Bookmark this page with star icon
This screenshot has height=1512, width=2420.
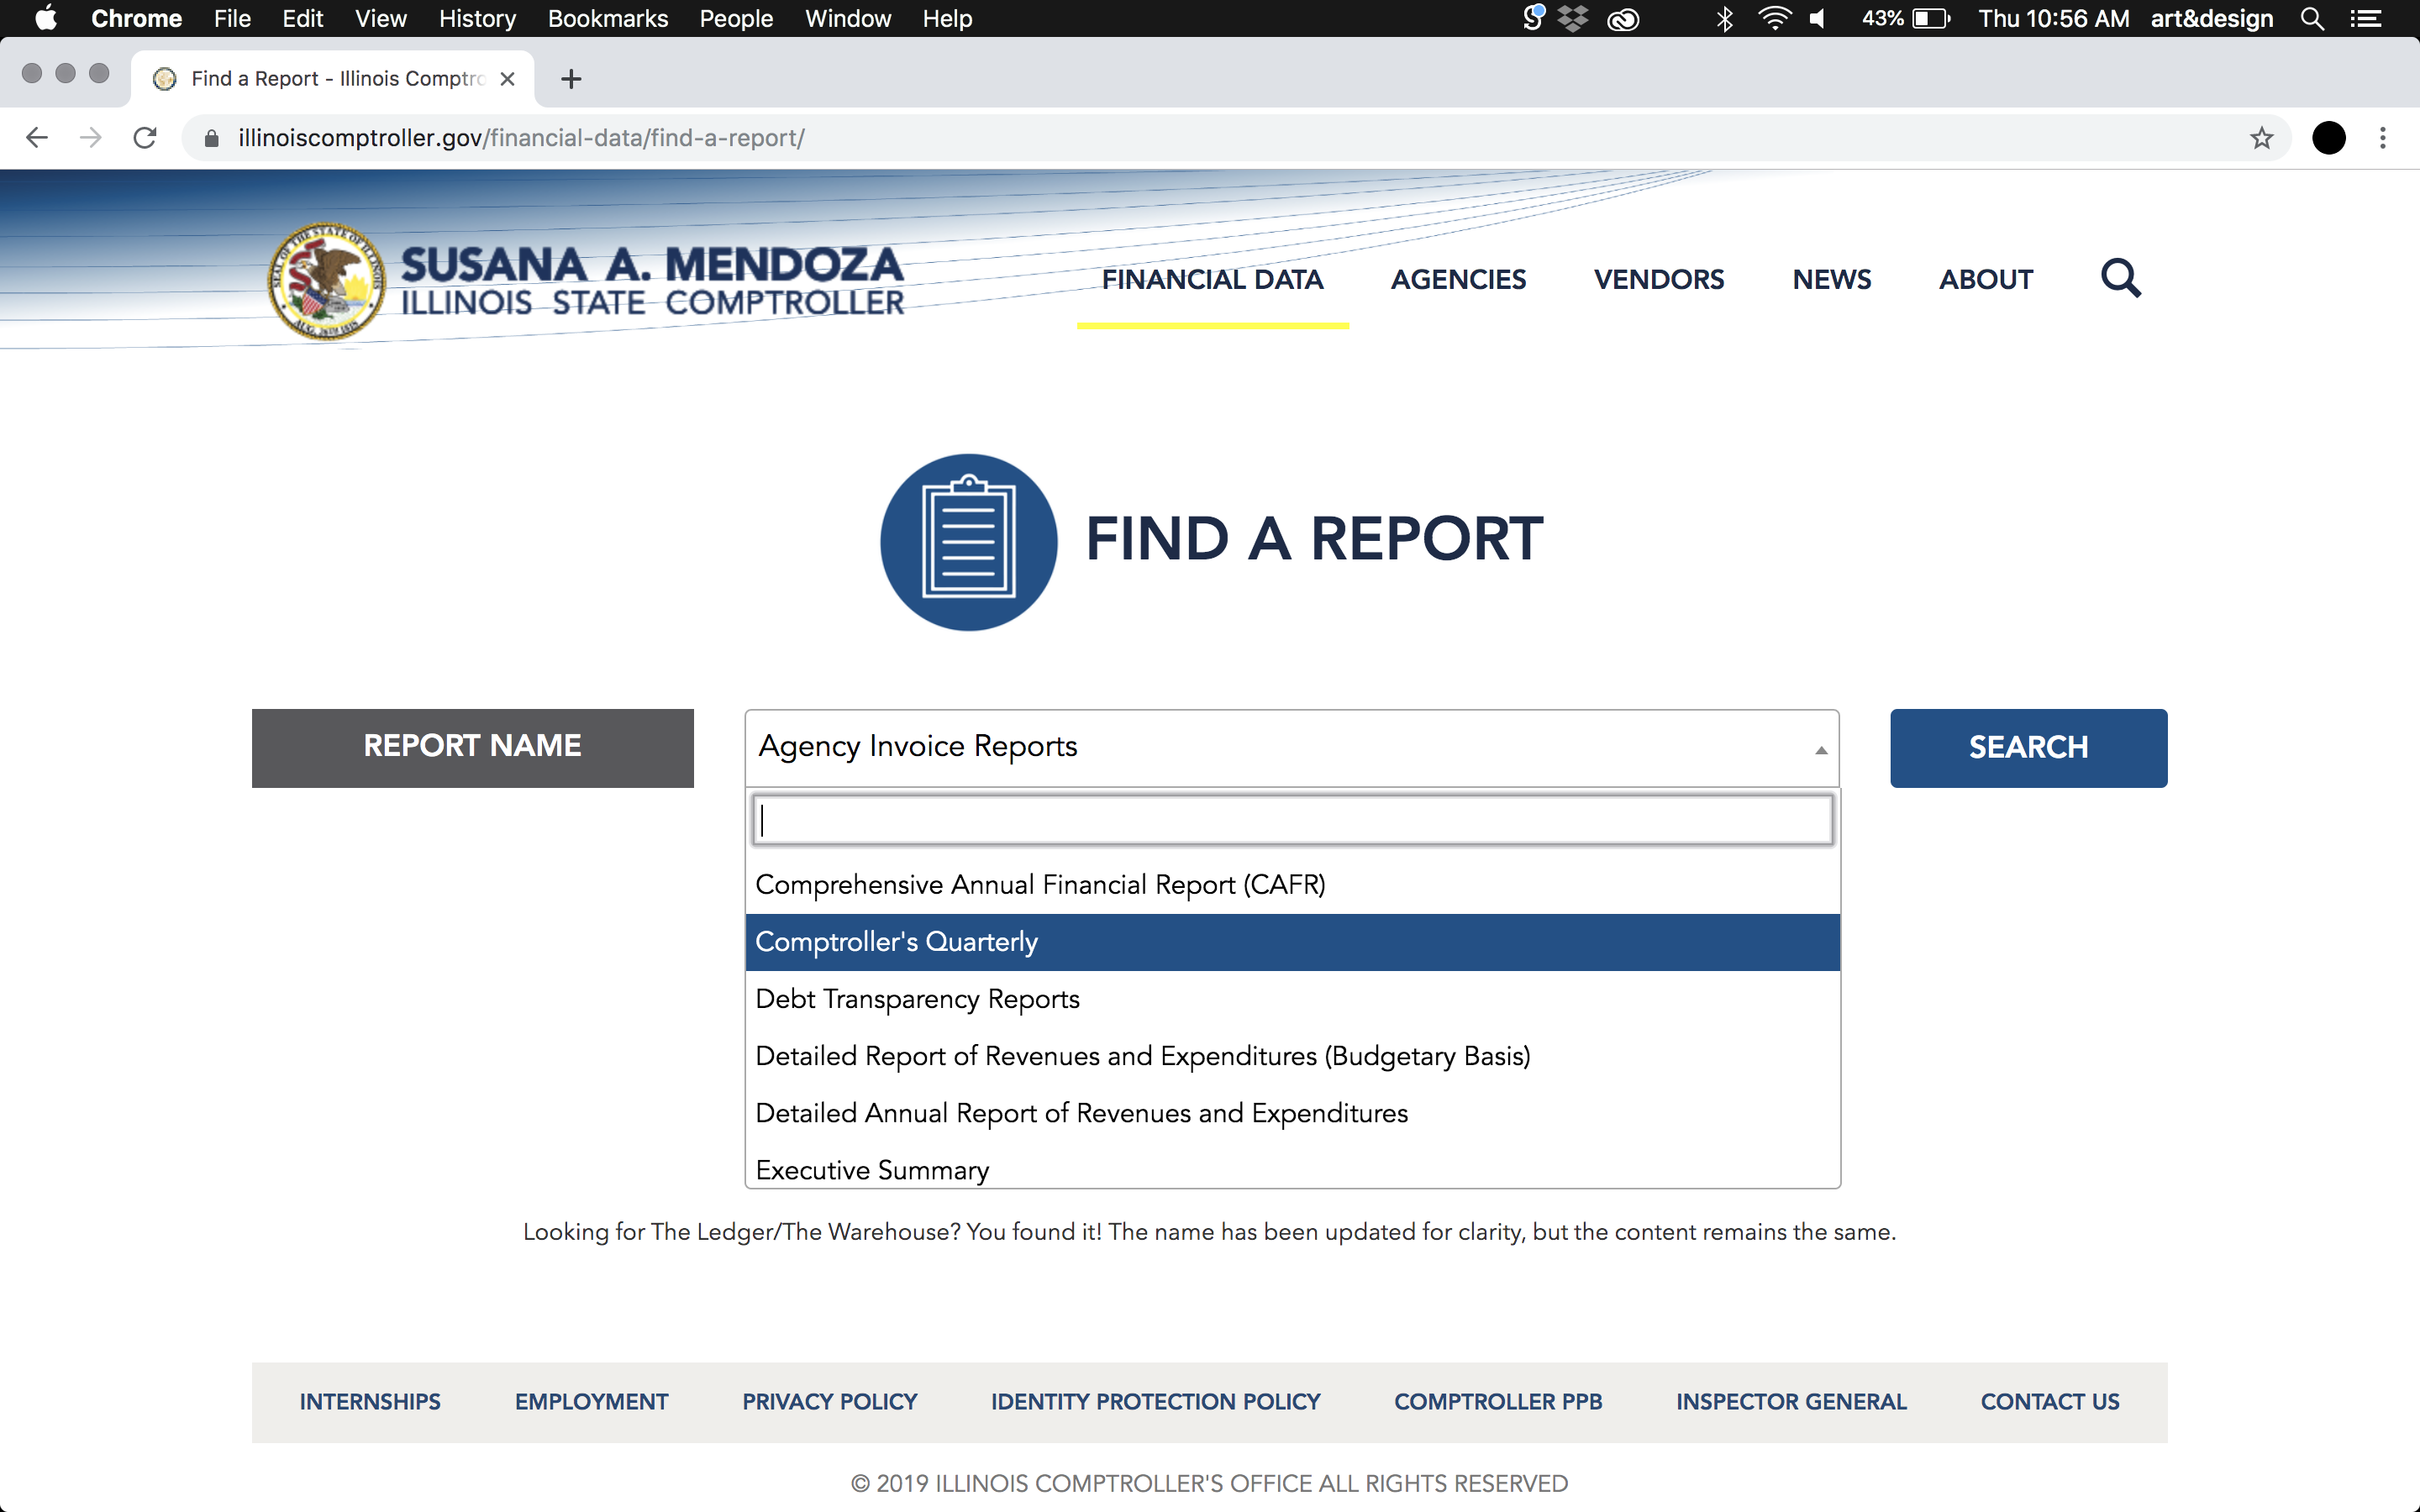pos(2261,138)
